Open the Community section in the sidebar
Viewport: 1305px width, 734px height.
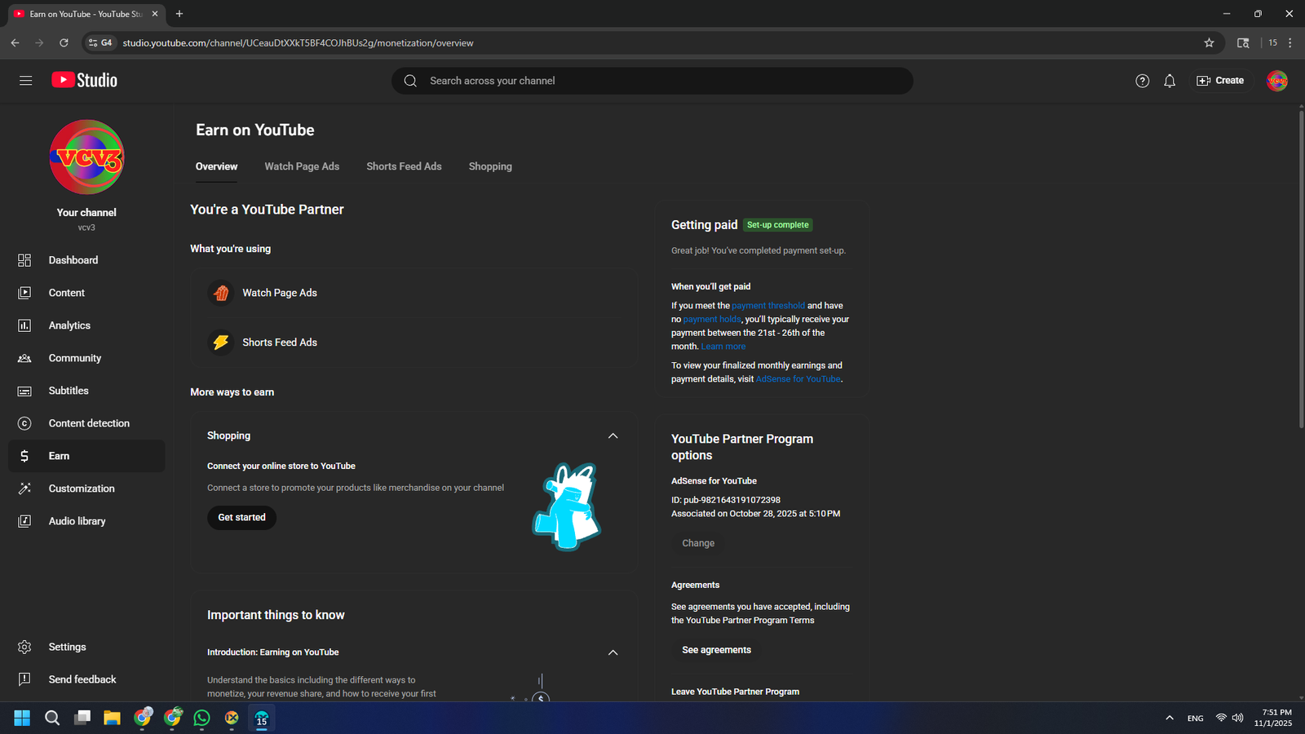point(86,358)
